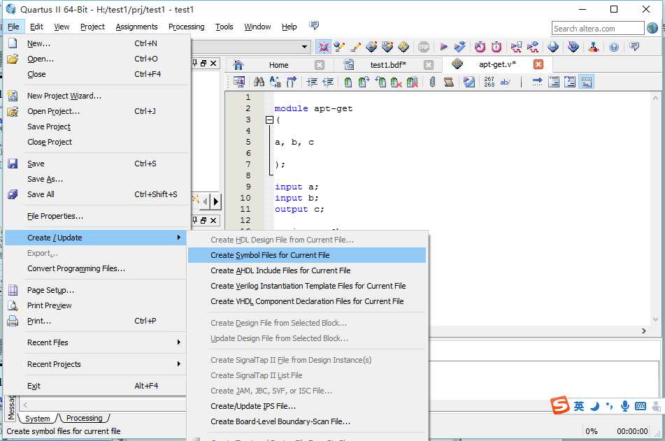Click the Find Matching Delimiter braces icon
The height and width of the screenshot is (441, 665).
click(292, 81)
